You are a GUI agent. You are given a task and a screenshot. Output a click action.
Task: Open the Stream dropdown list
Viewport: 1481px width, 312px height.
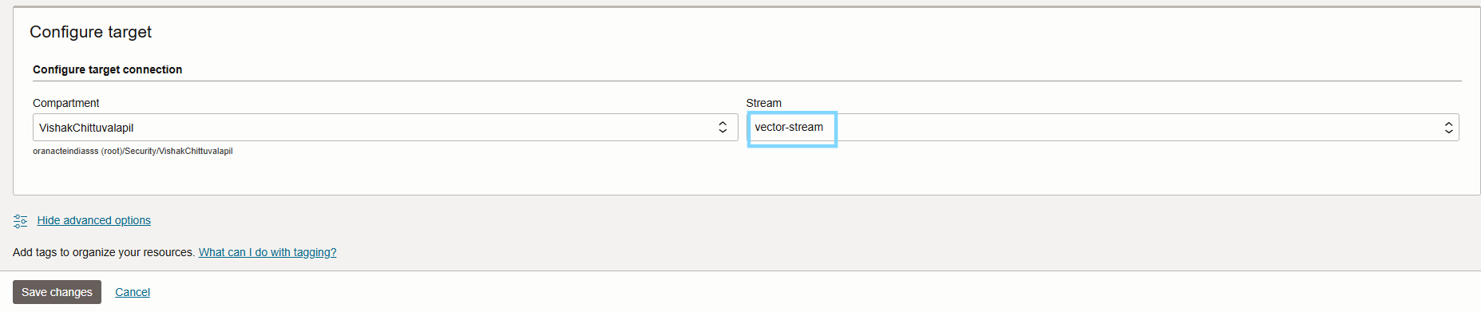click(x=1103, y=128)
